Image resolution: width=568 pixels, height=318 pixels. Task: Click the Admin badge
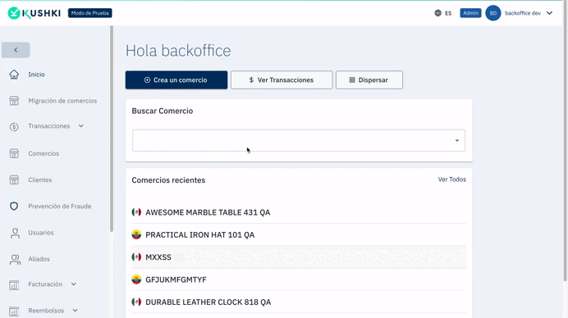tap(470, 13)
